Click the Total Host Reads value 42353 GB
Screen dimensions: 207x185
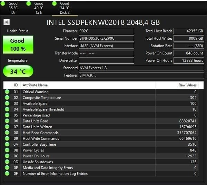189,31
